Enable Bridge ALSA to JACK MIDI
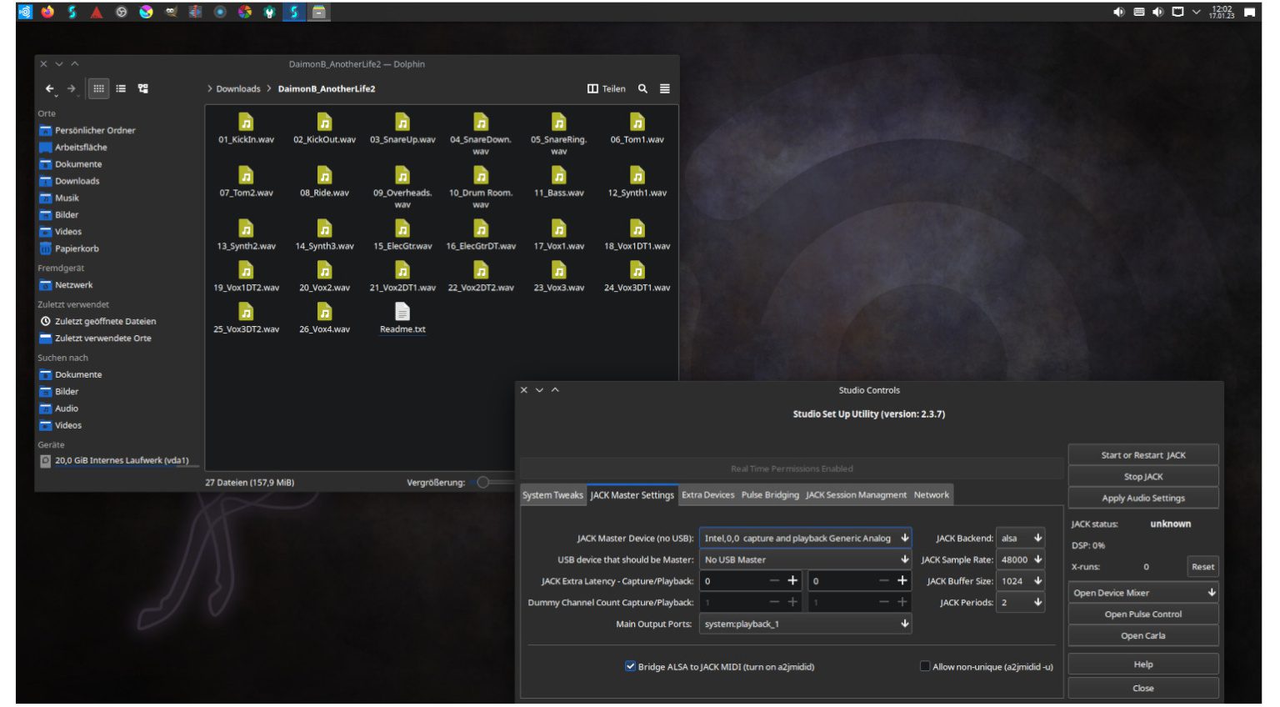Viewport: 1280px width, 707px height. (631, 666)
